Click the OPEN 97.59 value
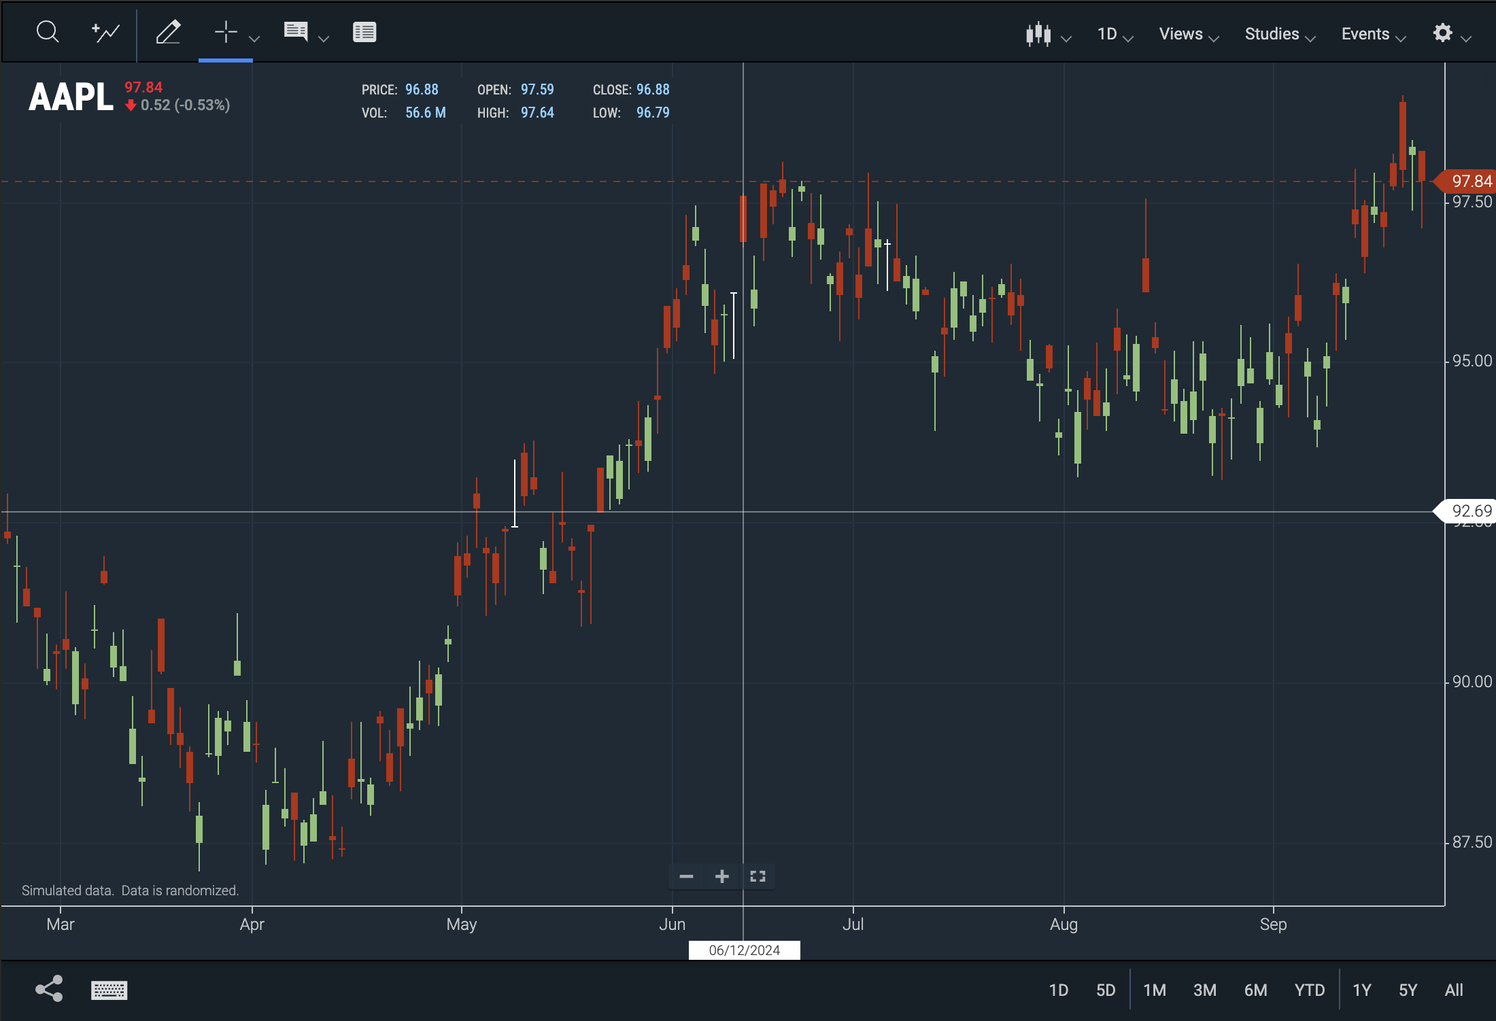The width and height of the screenshot is (1496, 1021). [x=537, y=90]
